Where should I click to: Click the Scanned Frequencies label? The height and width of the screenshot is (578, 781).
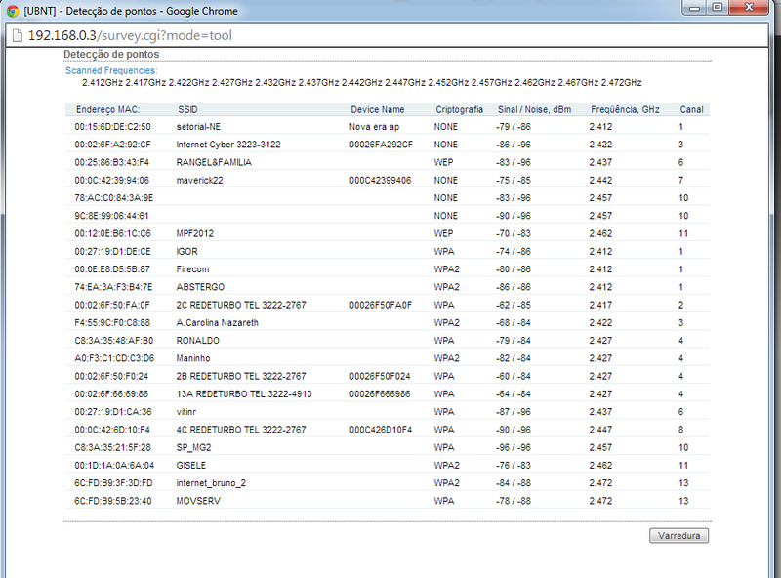111,70
